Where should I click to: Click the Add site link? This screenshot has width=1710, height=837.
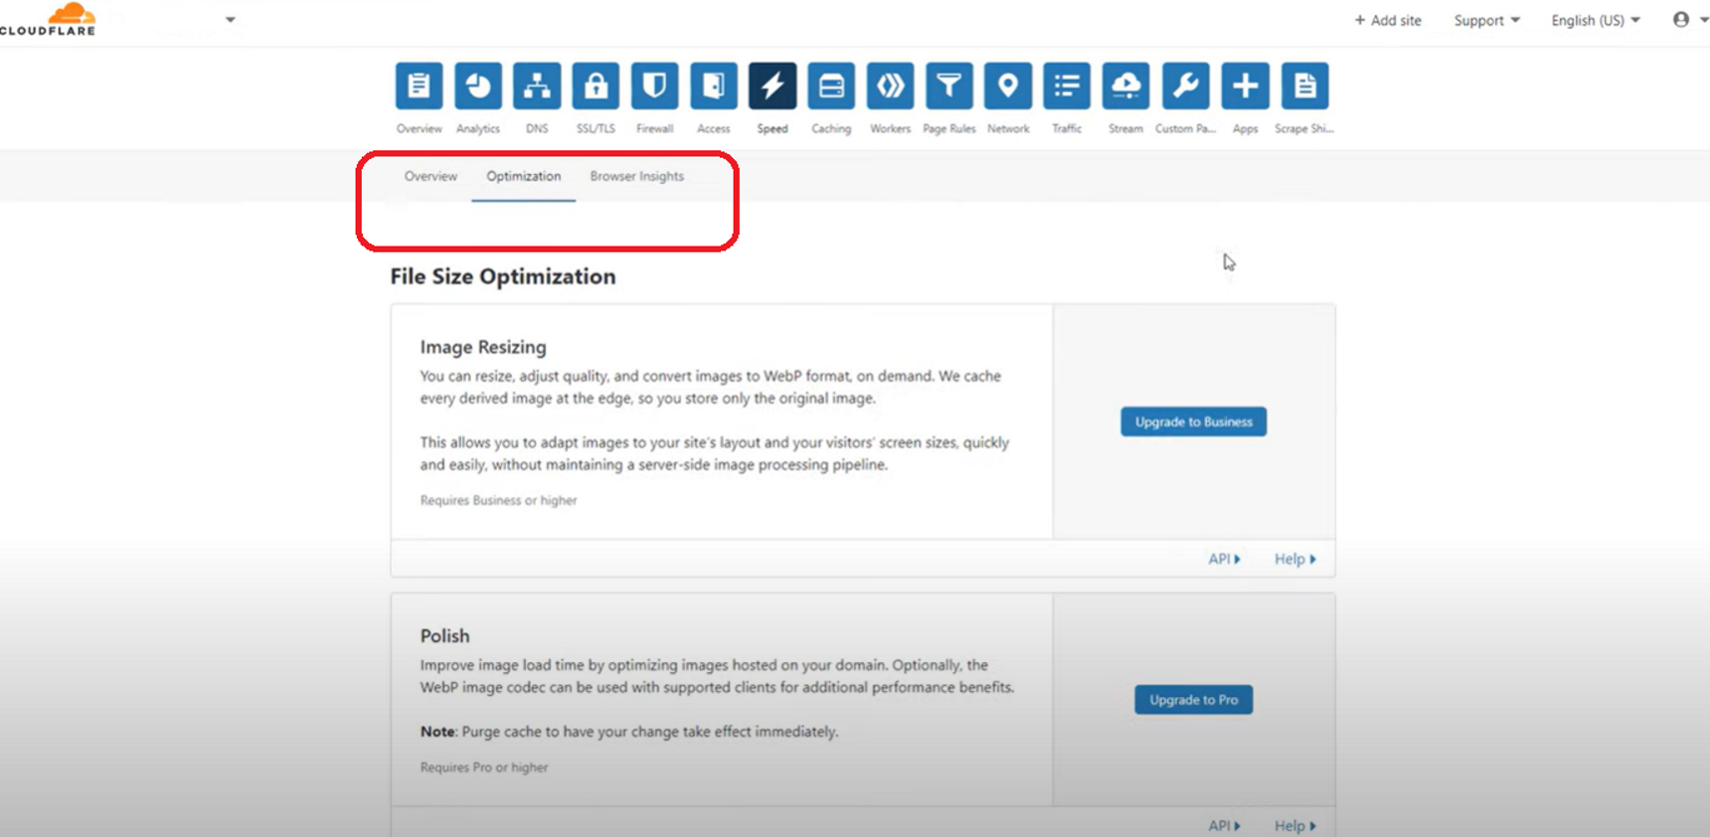1388,20
